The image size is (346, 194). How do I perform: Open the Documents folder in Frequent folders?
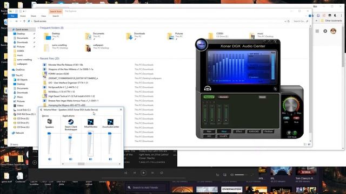tap(95, 36)
